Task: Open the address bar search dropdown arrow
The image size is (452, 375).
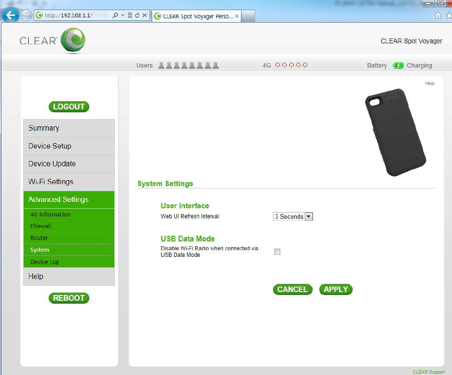Action: click(x=123, y=15)
